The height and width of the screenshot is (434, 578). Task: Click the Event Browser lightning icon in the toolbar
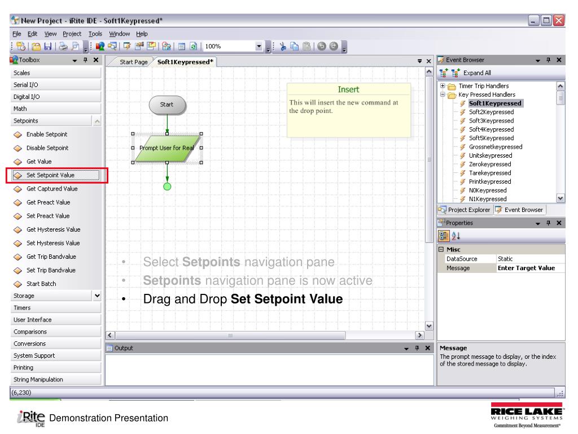(x=127, y=46)
